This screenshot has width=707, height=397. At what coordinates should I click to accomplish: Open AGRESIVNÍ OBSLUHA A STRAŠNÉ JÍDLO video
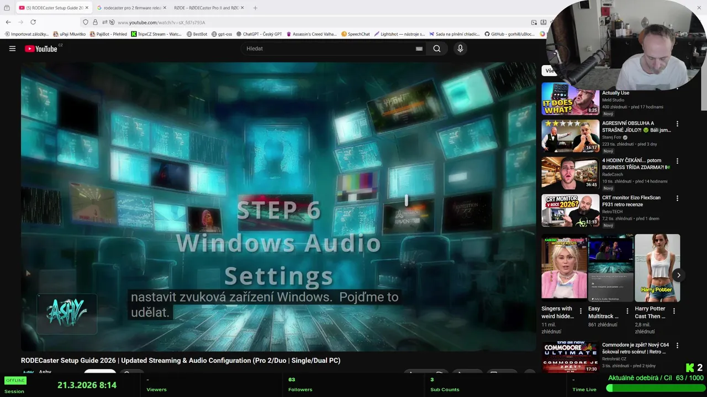pos(636,127)
